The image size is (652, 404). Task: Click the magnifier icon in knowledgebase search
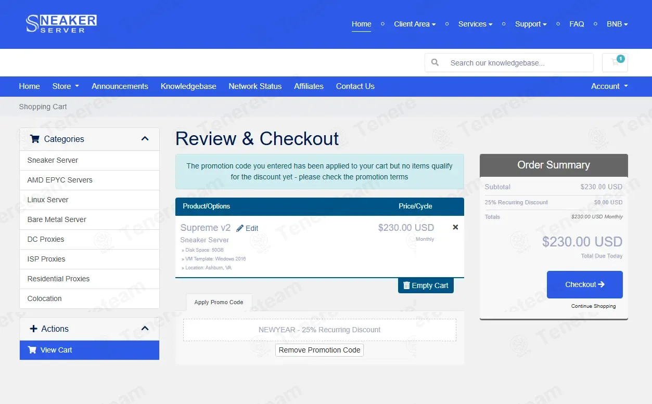point(435,63)
